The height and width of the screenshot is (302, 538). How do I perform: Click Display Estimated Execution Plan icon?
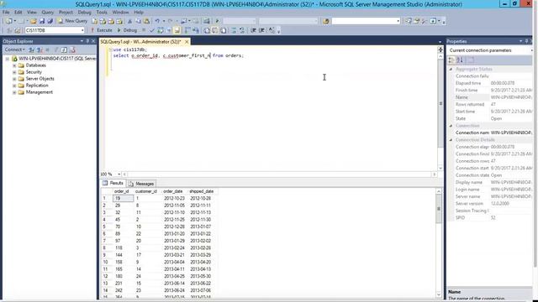coord(161,30)
